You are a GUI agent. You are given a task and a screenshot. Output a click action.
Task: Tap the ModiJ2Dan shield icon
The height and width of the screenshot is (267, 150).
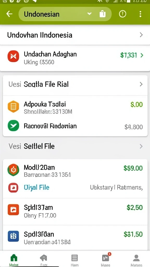coord(13,170)
